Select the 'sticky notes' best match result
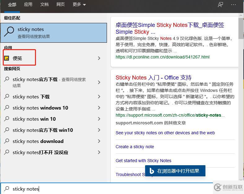Screen dimensions: 244x194 [54, 33]
